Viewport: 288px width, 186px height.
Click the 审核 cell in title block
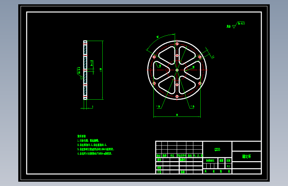[x=159, y=168]
